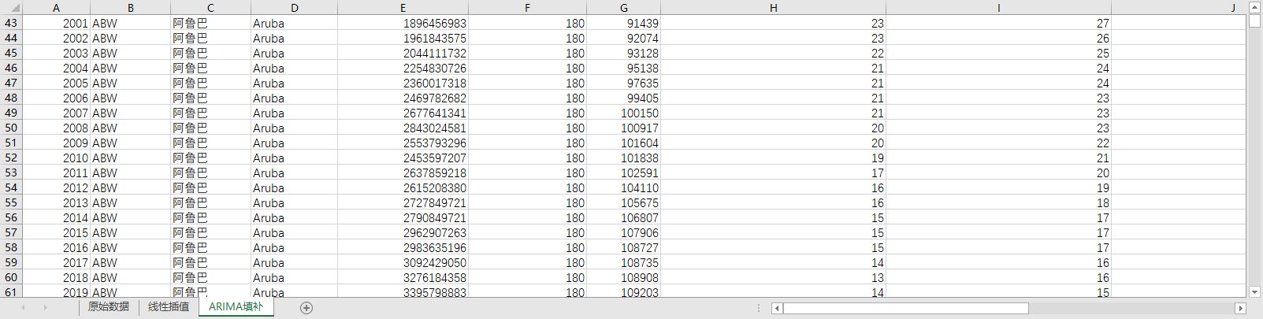
Task: Select column B header
Action: 131,8
